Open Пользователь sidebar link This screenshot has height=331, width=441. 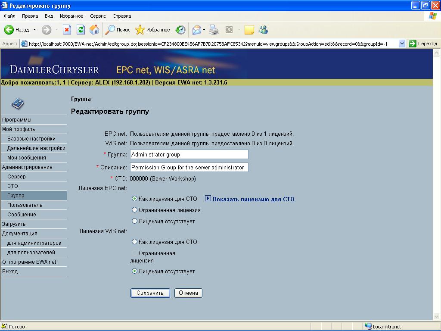(25, 205)
